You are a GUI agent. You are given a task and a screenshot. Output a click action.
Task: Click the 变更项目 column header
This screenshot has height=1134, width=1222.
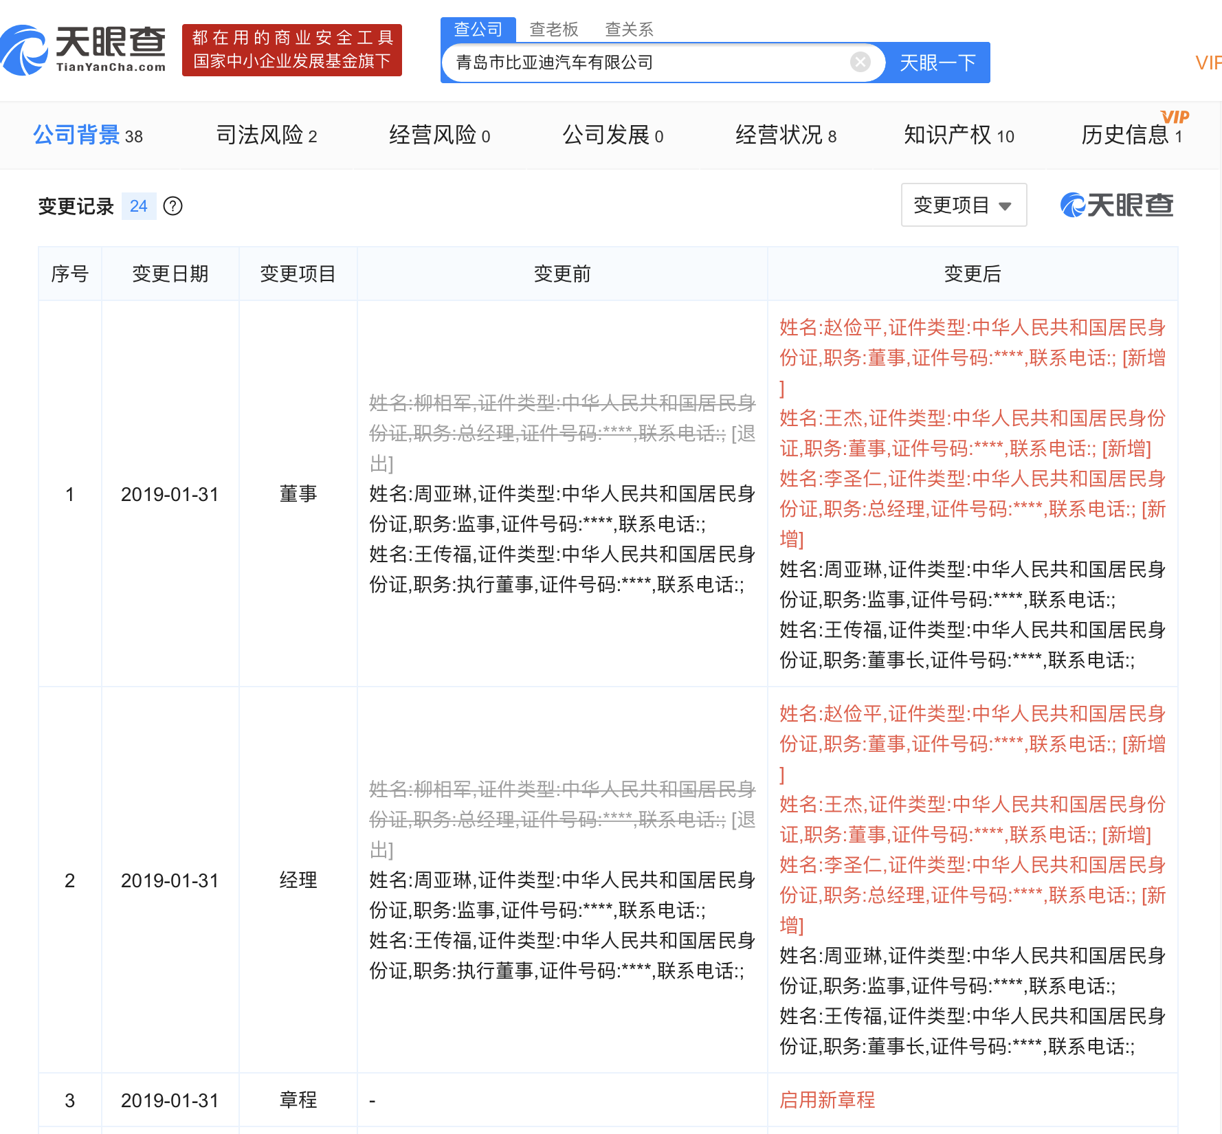click(298, 274)
